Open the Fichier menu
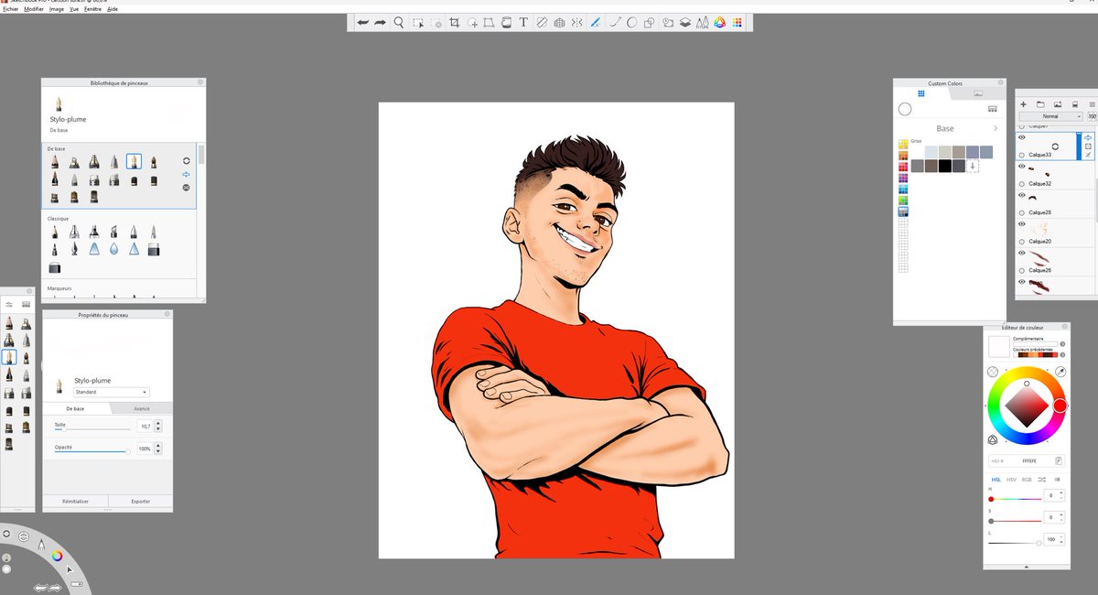The height and width of the screenshot is (595, 1098). (x=10, y=8)
